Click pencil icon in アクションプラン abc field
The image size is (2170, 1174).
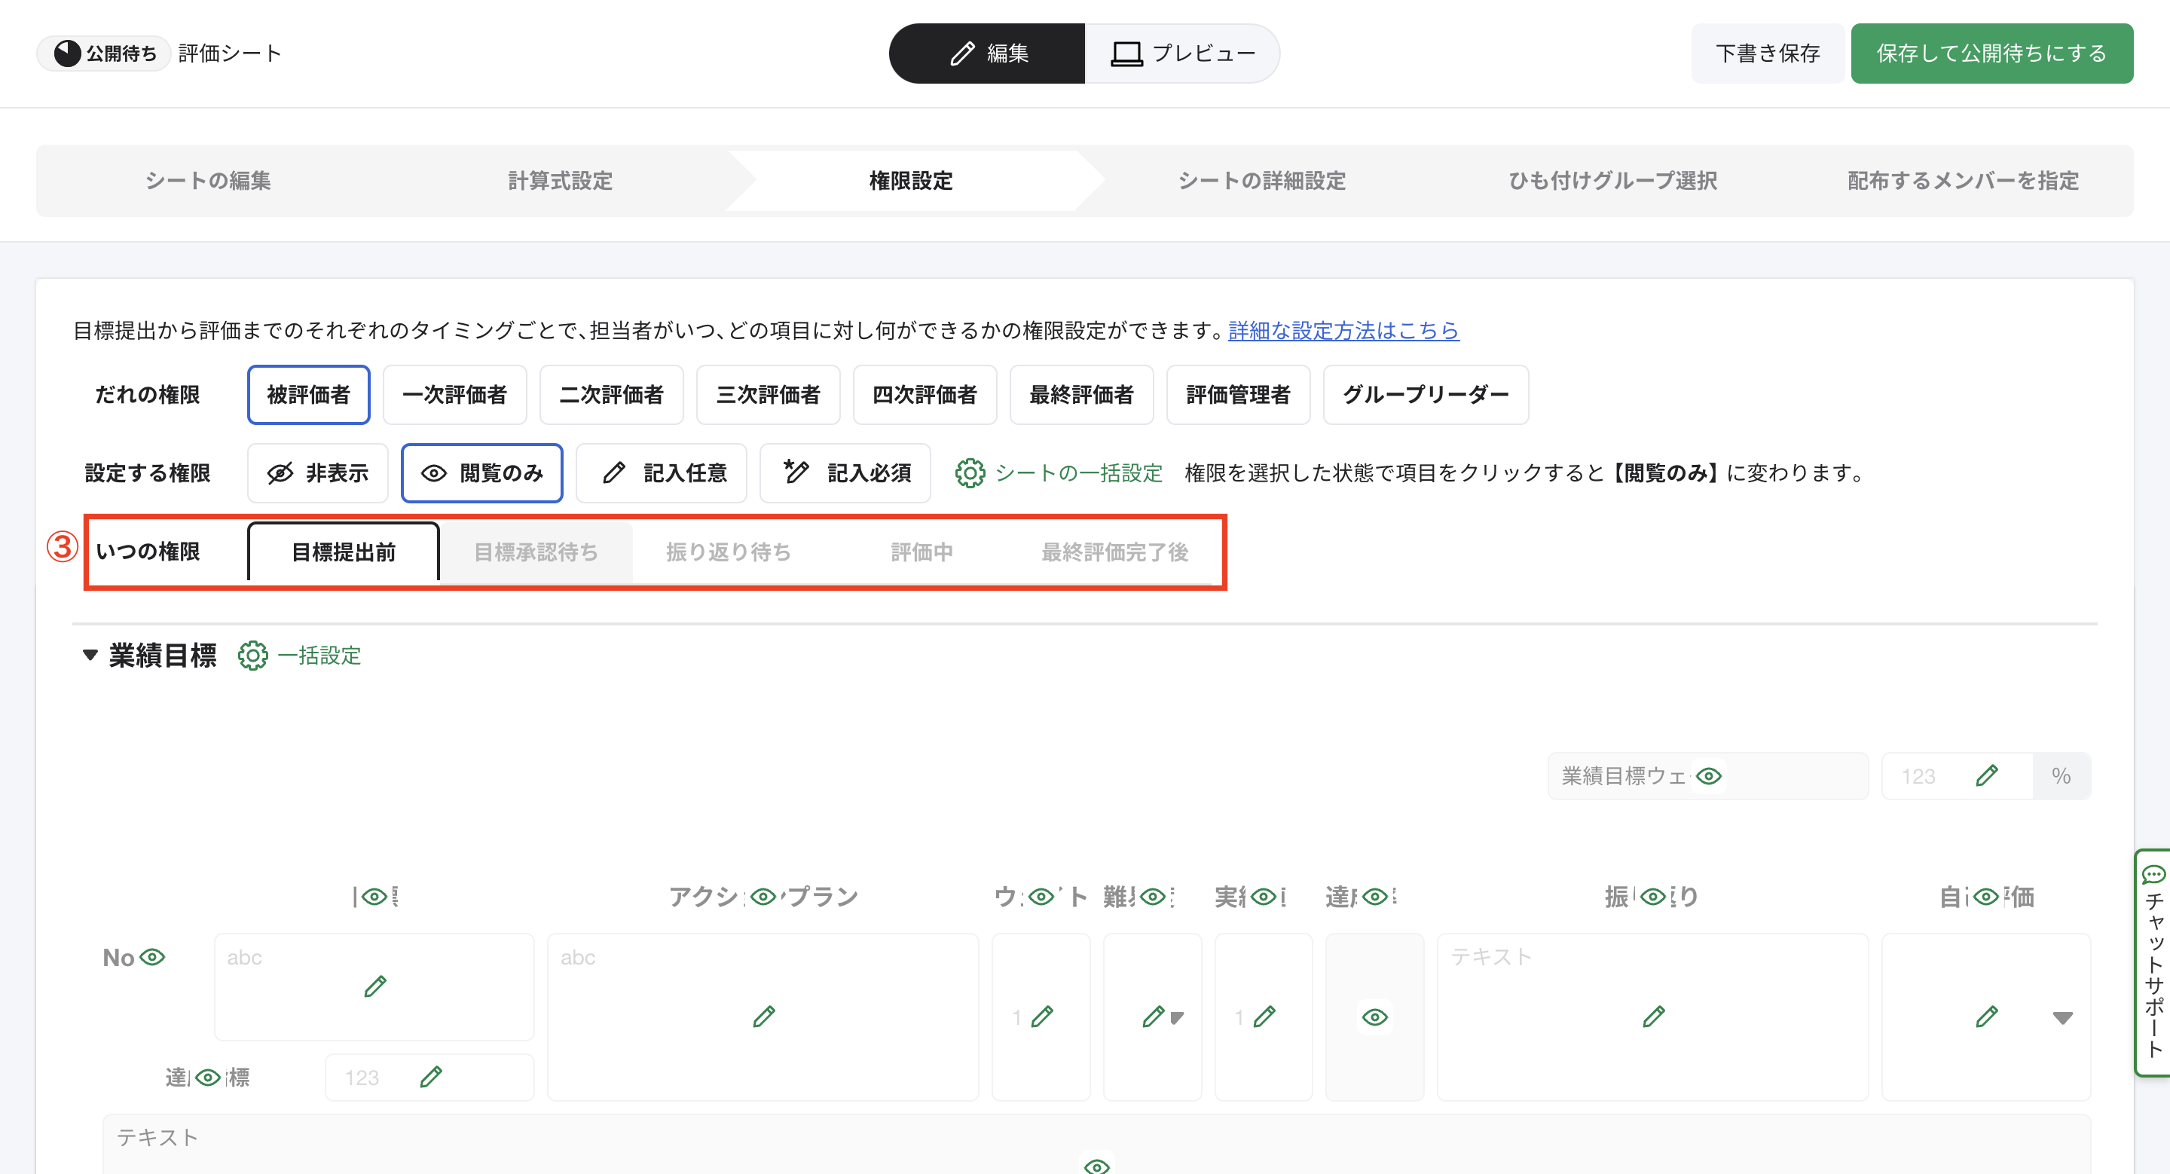[763, 1017]
